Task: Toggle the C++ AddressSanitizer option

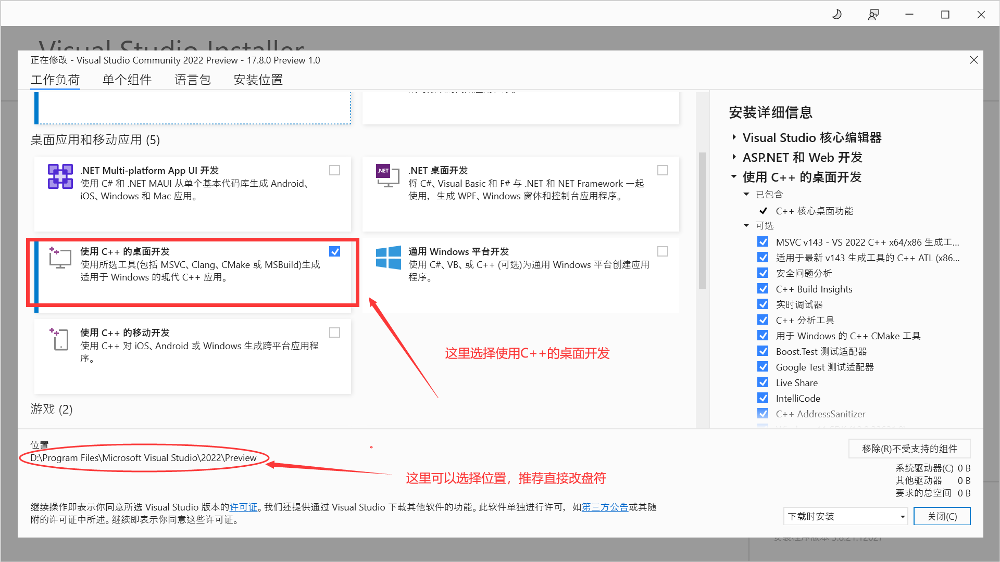Action: pyautogui.click(x=763, y=414)
